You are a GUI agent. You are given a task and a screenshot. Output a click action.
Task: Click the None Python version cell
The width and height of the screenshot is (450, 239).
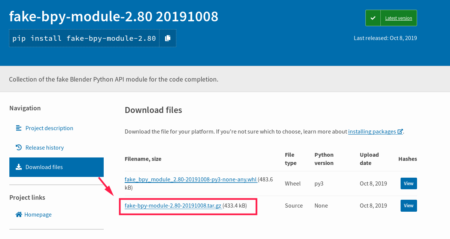[x=321, y=206]
